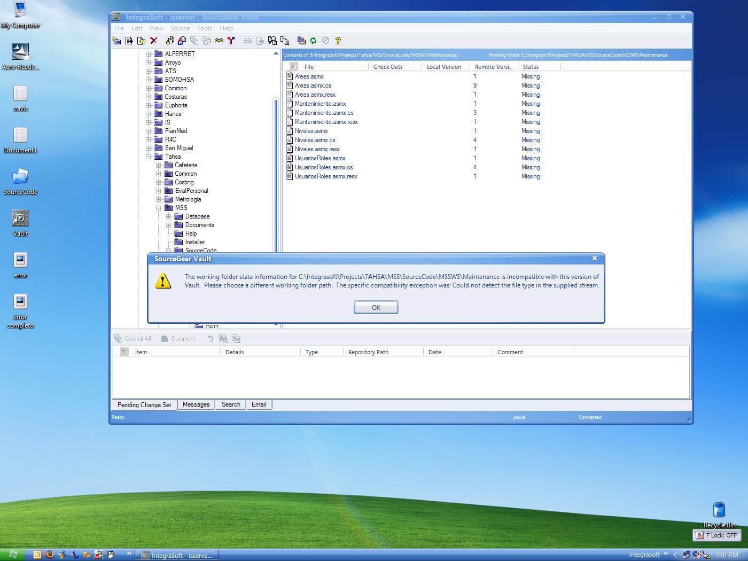The height and width of the screenshot is (561, 748).
Task: Switch to the Search tab
Action: point(231,404)
